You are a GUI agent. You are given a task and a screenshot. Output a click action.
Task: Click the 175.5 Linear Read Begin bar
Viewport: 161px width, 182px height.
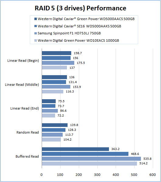[58, 63]
